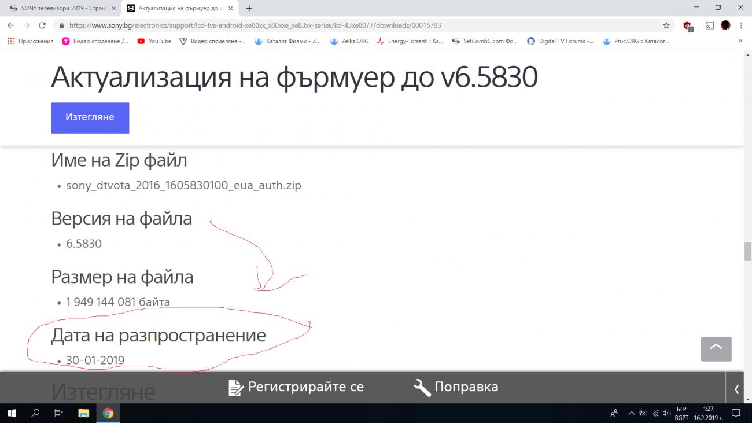Click the Chrome taskbar icon
752x423 pixels.
(108, 413)
